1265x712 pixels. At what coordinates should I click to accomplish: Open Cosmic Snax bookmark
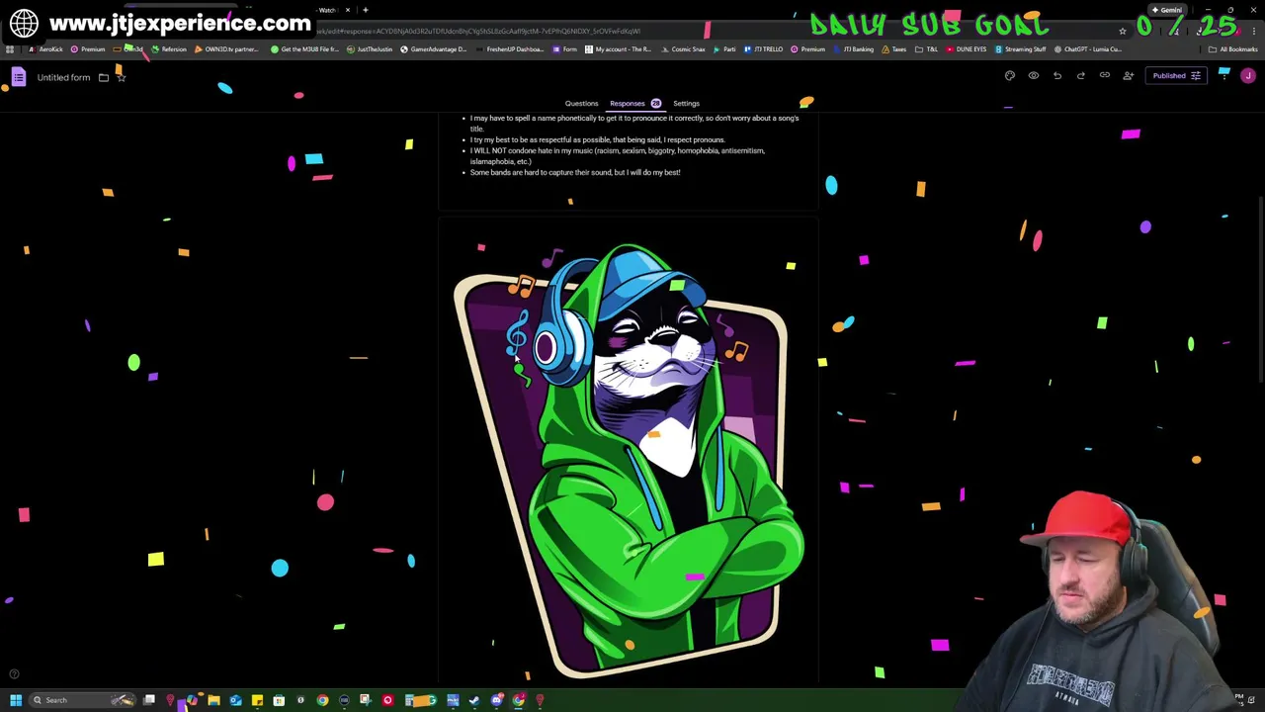pos(683,49)
